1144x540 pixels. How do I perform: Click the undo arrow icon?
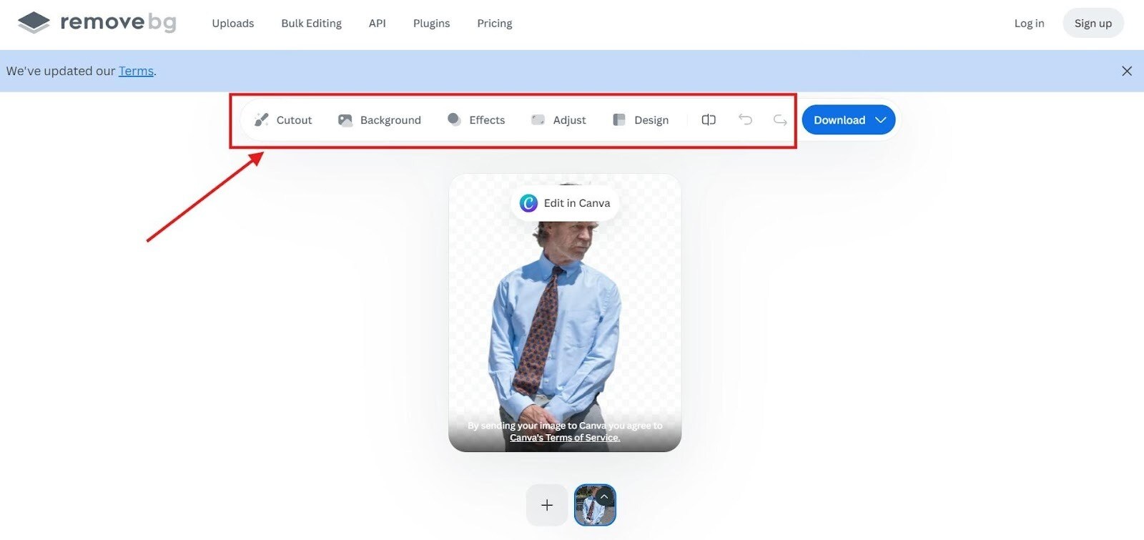[745, 120]
